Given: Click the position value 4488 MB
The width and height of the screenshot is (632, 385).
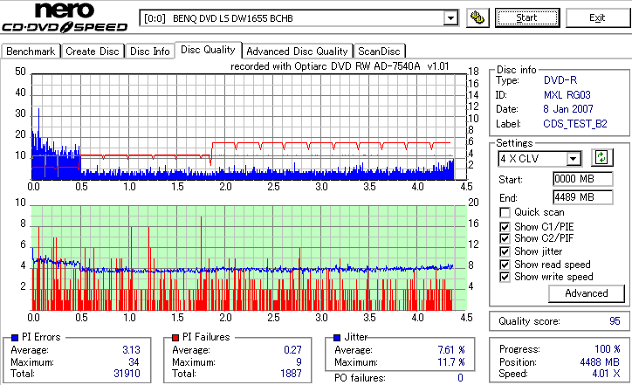Looking at the screenshot, I should pyautogui.click(x=601, y=362).
